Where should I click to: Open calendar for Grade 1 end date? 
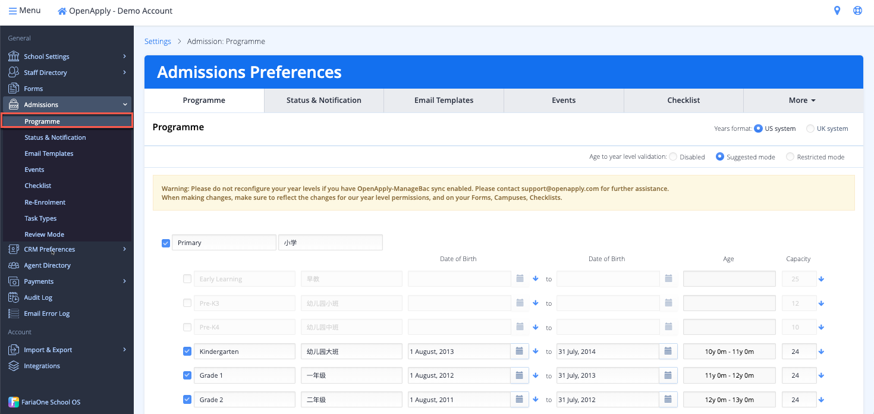click(x=668, y=375)
